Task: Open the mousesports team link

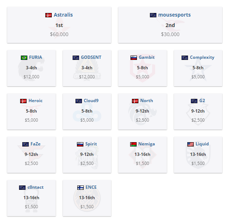Action: coord(174,15)
